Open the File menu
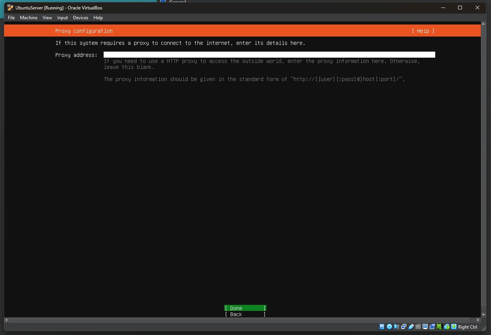This screenshot has height=335, width=491. point(11,17)
